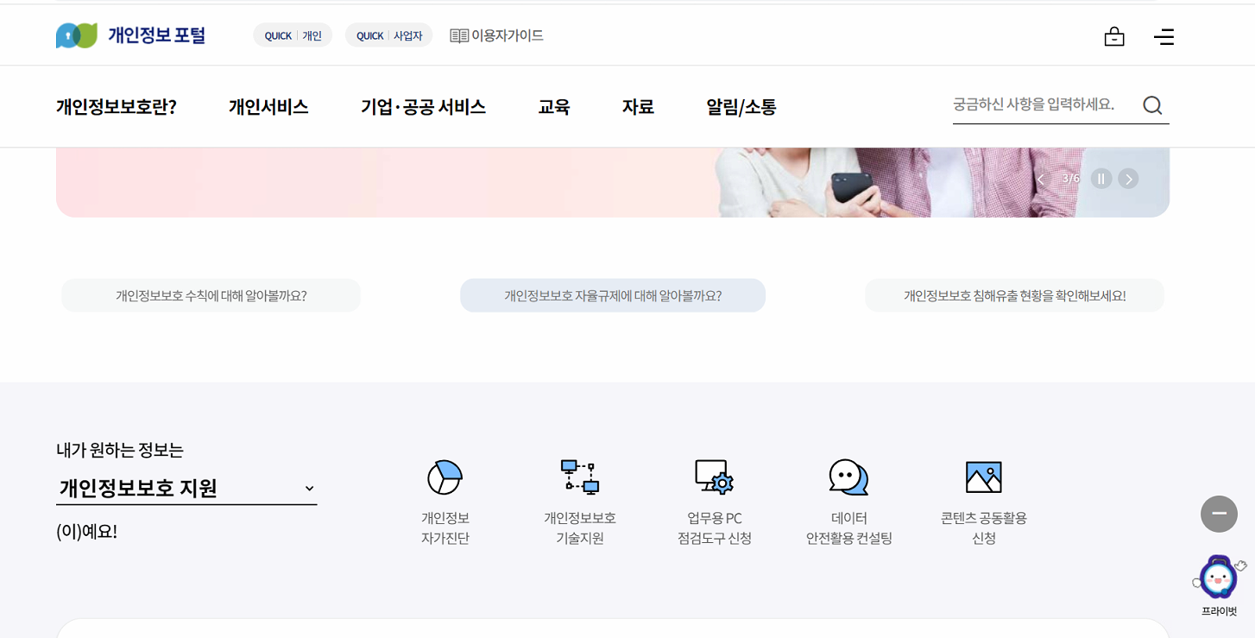Click the (이)예요! text
The width and height of the screenshot is (1255, 638).
[x=86, y=532]
